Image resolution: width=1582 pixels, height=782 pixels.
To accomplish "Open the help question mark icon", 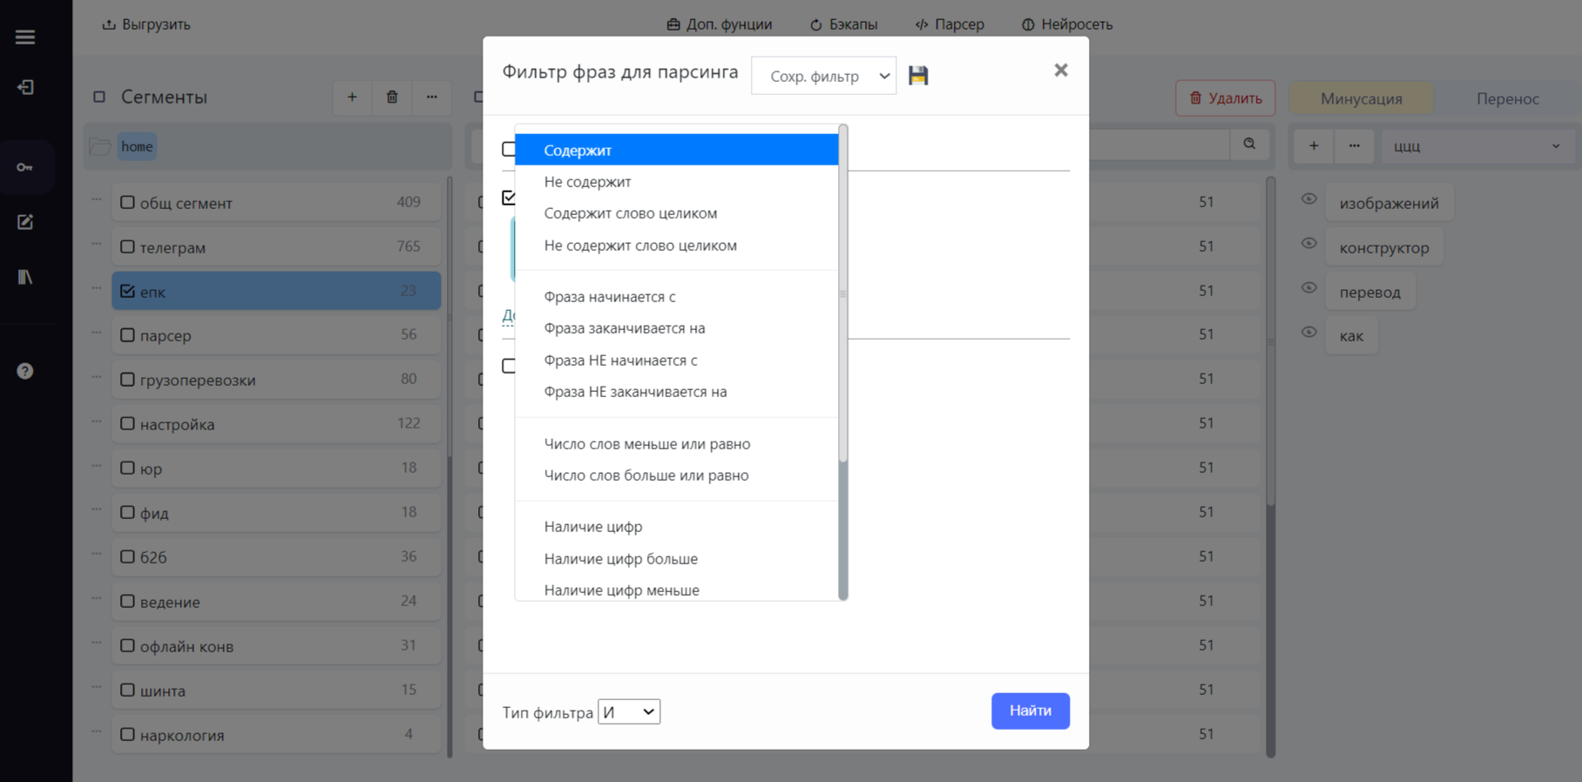I will tap(25, 371).
